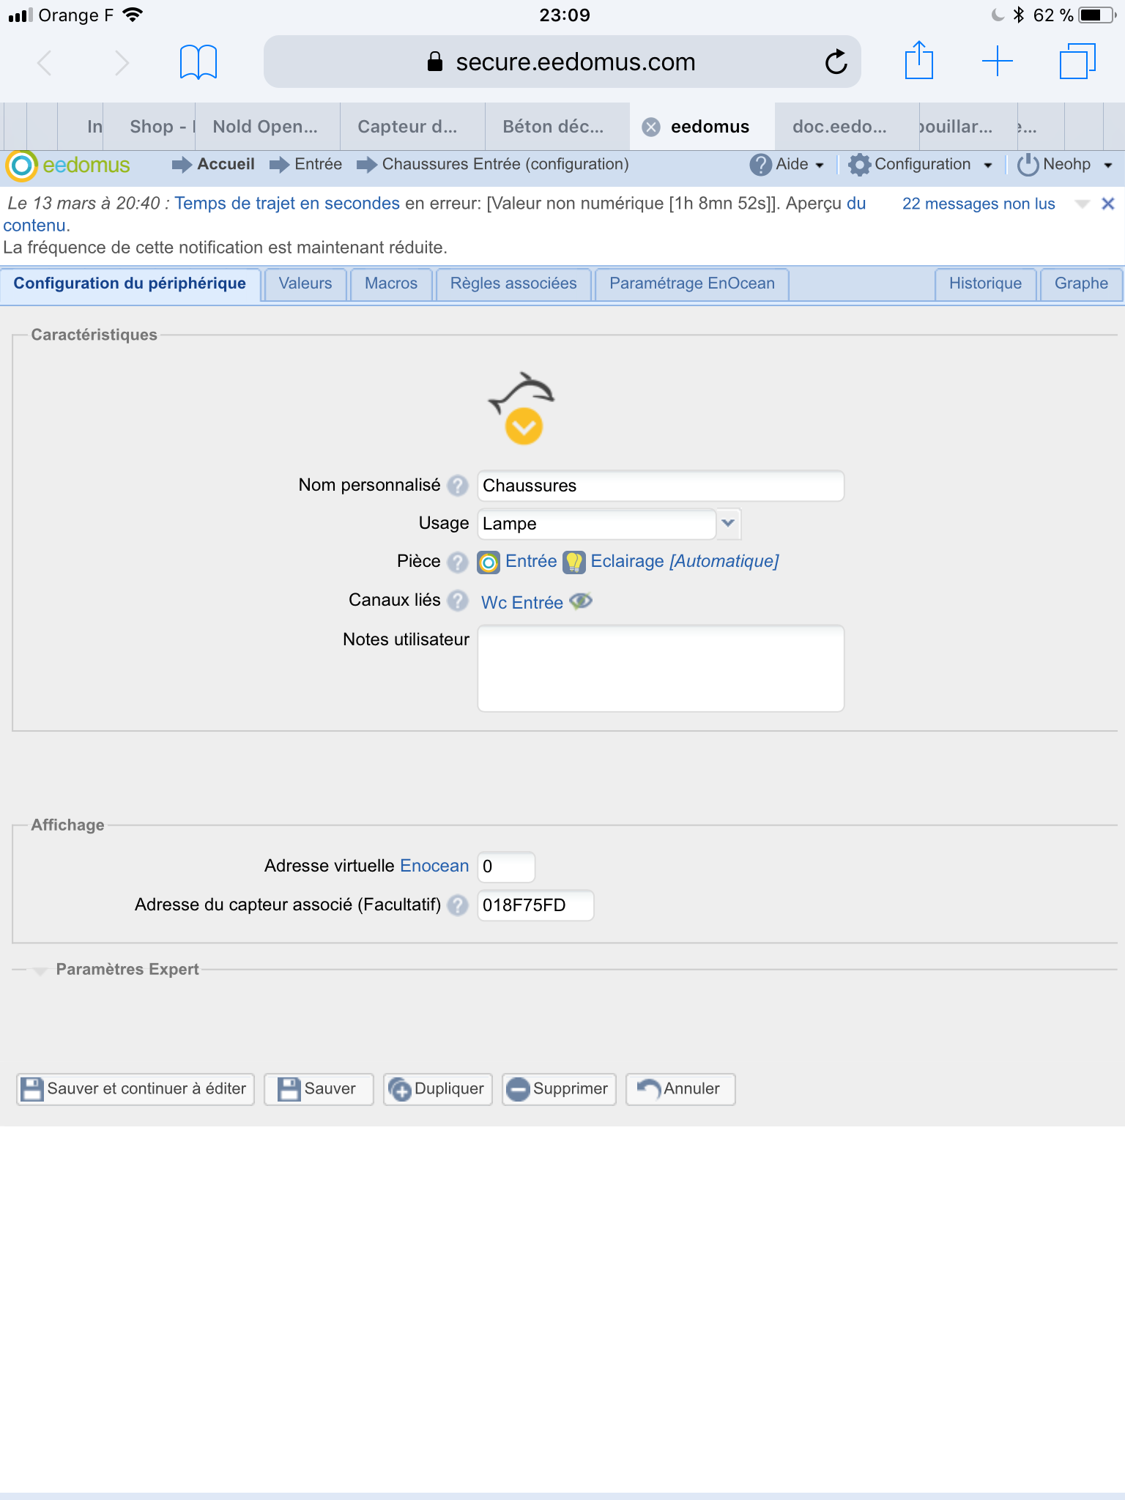Open Eclairage [Automatique] link
1125x1500 pixels.
(x=685, y=562)
